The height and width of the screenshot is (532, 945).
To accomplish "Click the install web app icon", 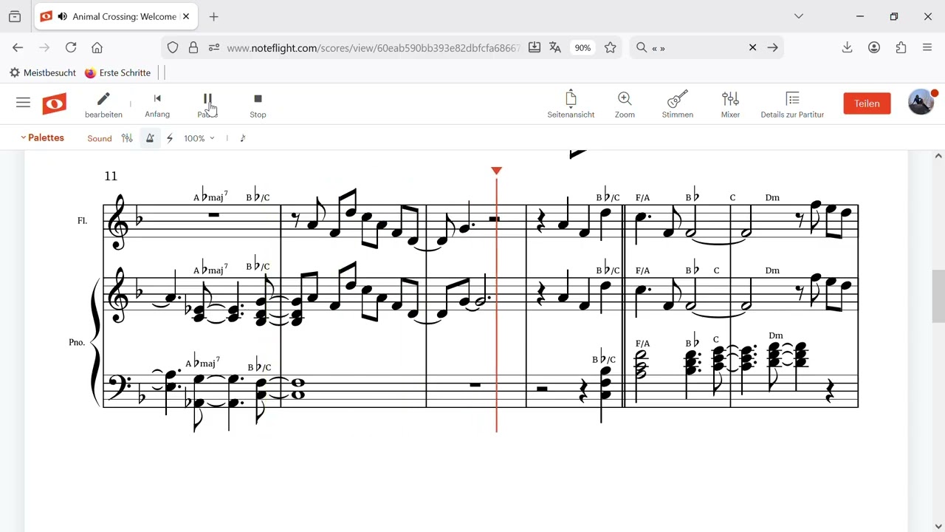I will [x=535, y=47].
